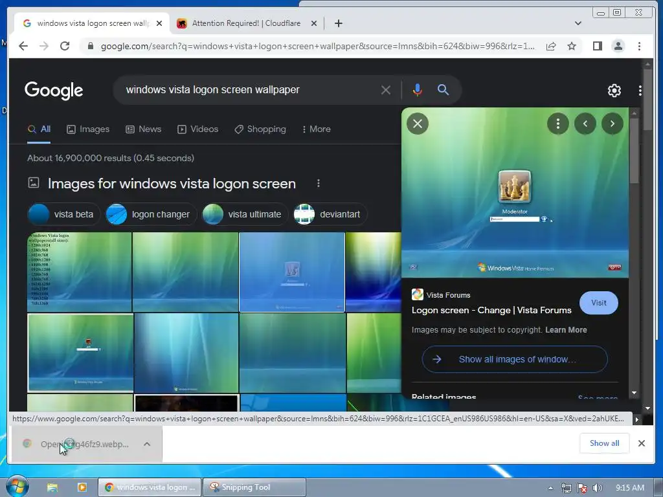Screen dimensions: 663x497
Task: Open Images for windows vista logon screen heading
Action: point(172,183)
